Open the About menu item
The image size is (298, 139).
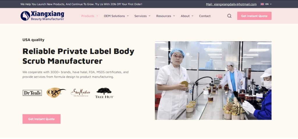coord(185,16)
